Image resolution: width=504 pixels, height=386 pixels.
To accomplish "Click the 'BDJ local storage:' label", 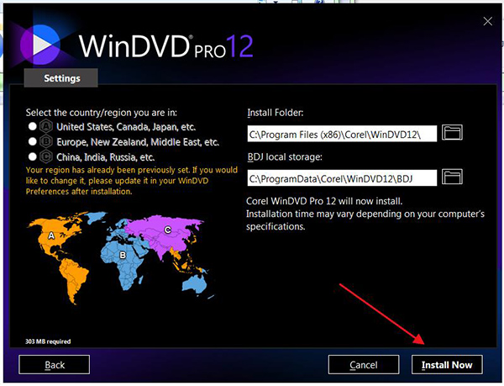I will click(285, 157).
